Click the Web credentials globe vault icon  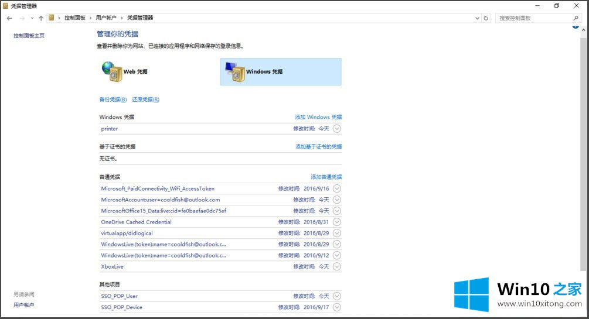[x=112, y=71]
